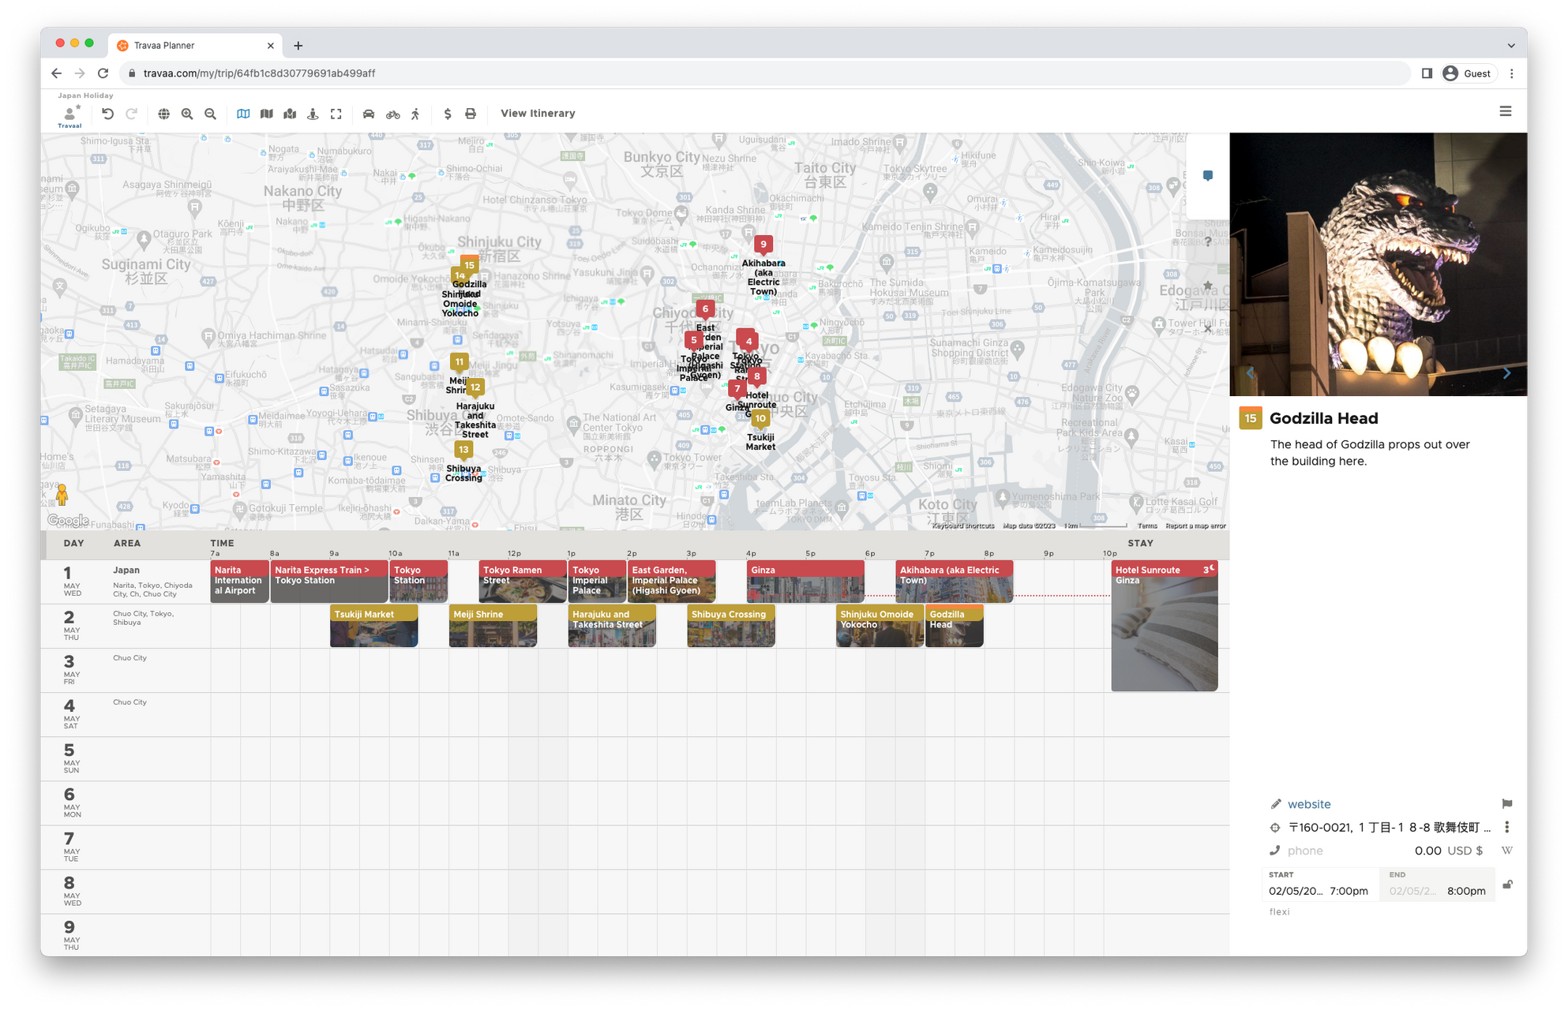Click the question mark help icon on map edge
The width and height of the screenshot is (1568, 1010).
(x=1208, y=241)
